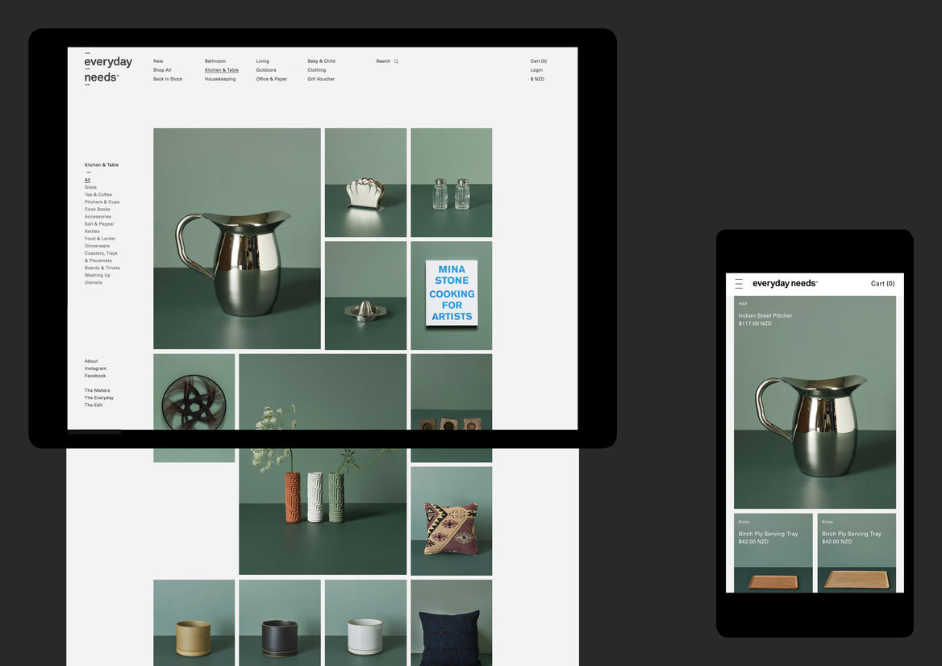This screenshot has height=666, width=942.
Task: Tap Cart (0) in mobile header
Action: (x=882, y=284)
